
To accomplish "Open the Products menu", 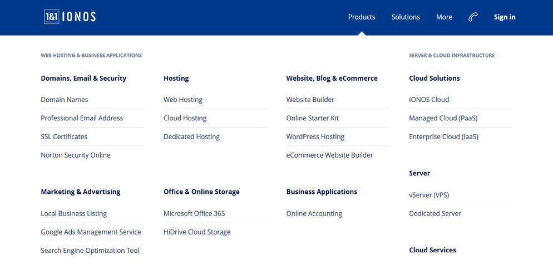I will [x=362, y=17].
